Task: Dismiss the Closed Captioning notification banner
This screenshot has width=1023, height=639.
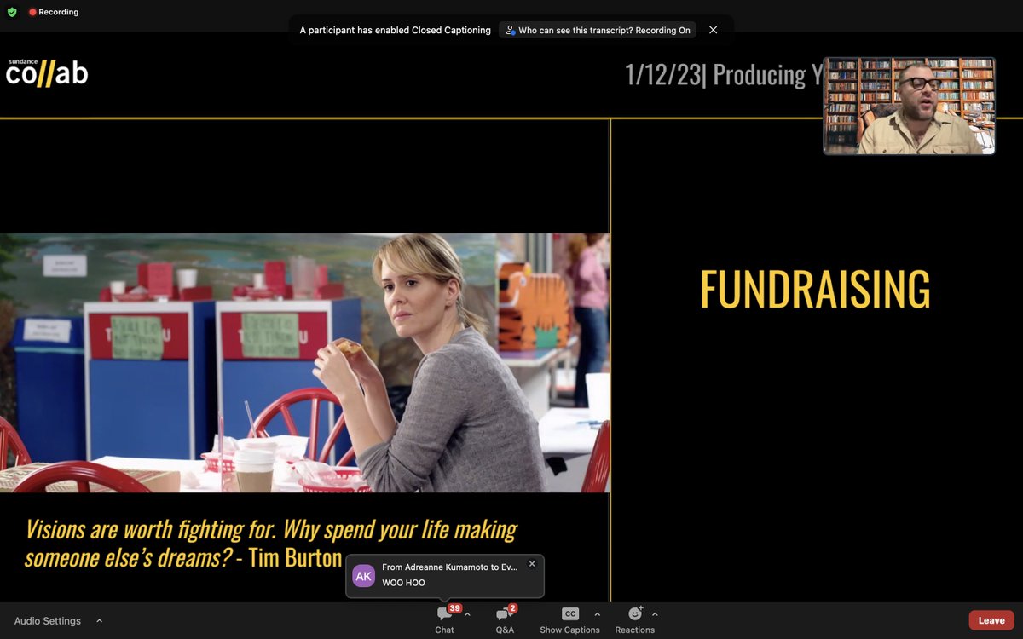Action: [714, 30]
